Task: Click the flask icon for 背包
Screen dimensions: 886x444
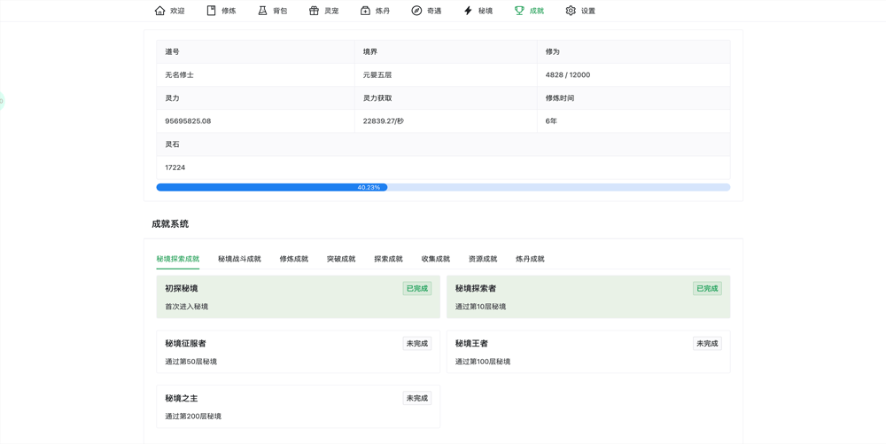Action: click(262, 11)
